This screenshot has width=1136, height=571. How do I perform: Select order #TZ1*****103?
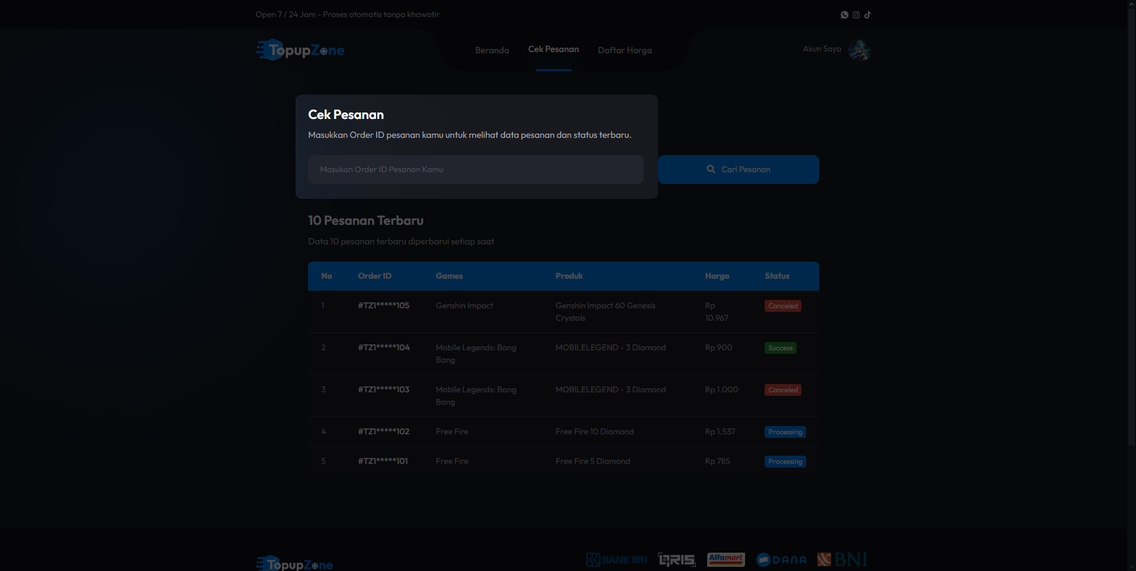pos(384,390)
